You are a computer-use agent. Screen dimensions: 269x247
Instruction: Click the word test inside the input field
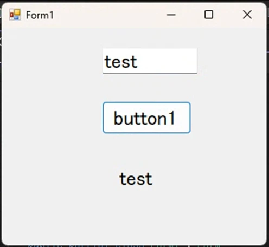tap(121, 62)
